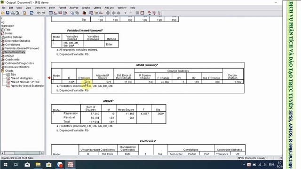
Task: Select Notes in the outline tree
Action: (x=8, y=33)
